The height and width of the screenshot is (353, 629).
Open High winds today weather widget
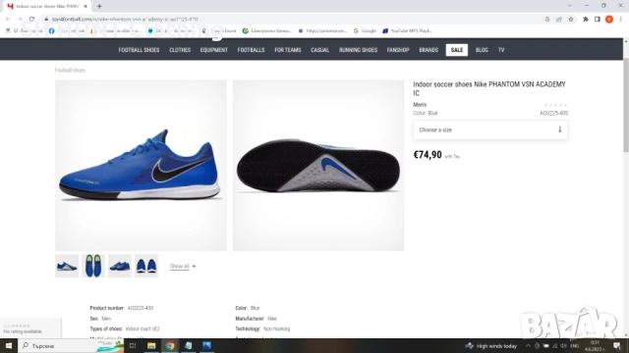(x=491, y=346)
